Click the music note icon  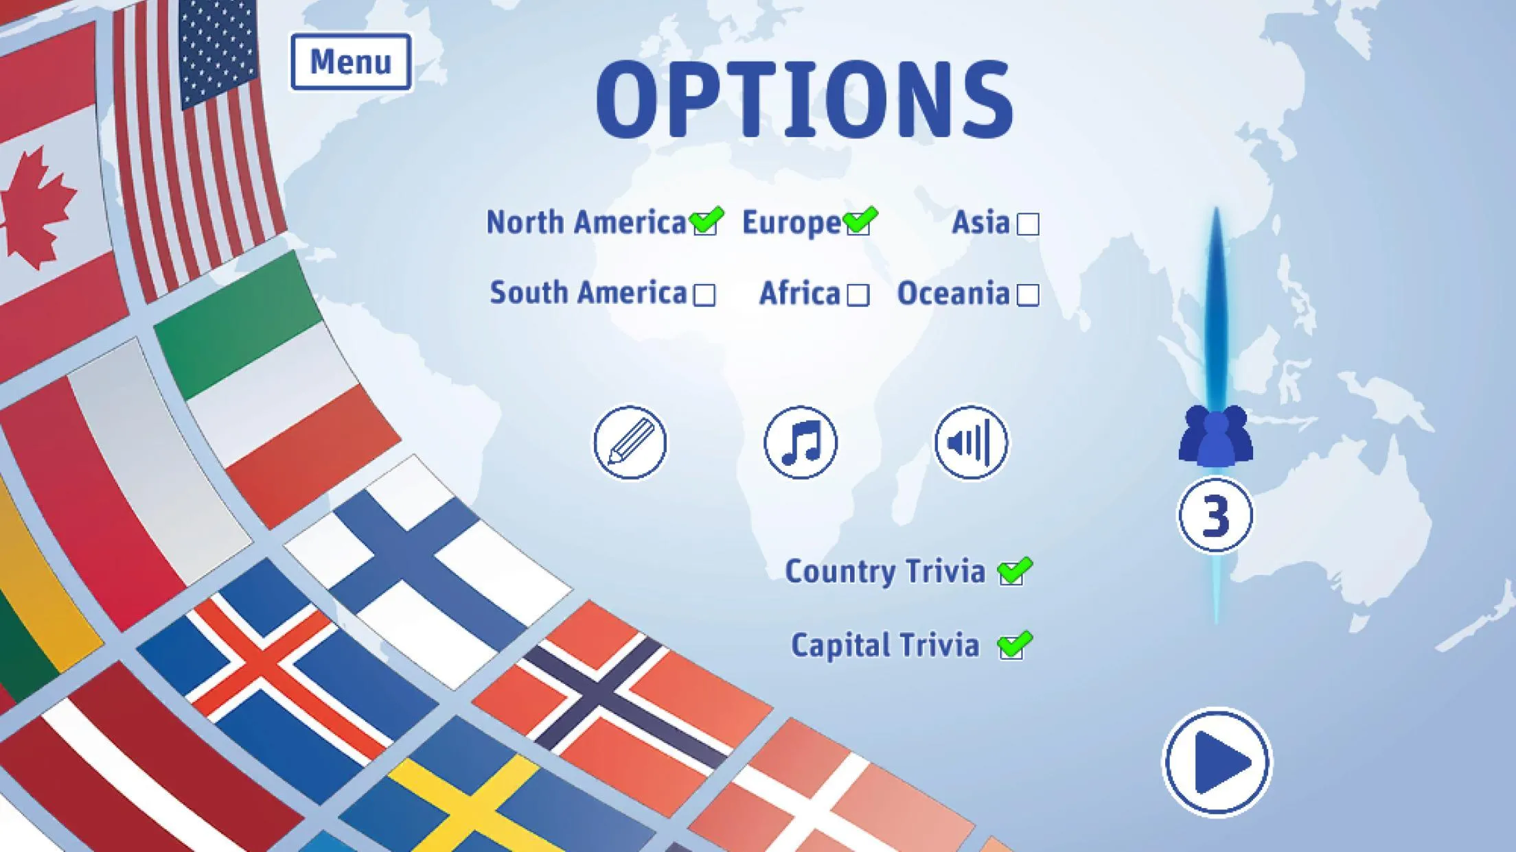802,442
